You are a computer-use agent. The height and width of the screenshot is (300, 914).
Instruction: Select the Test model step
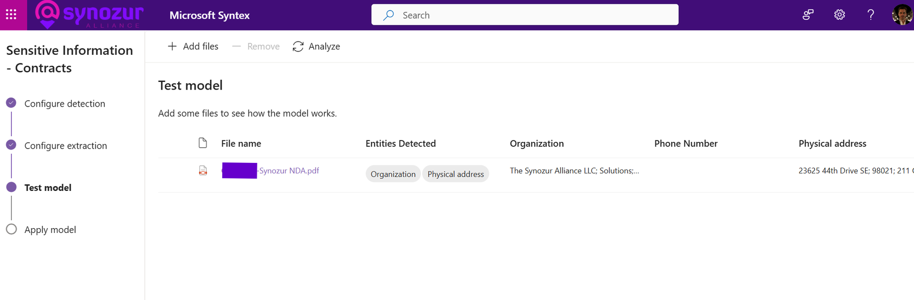48,188
